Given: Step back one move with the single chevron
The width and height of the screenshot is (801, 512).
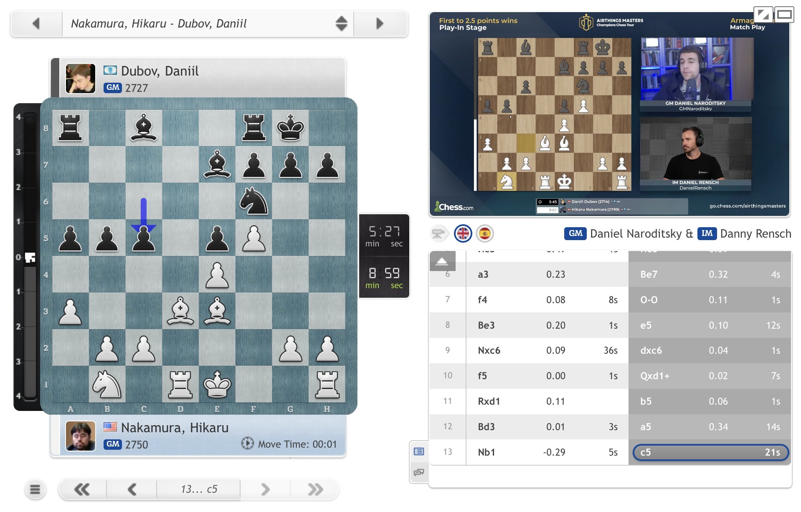Looking at the screenshot, I should pos(132,489).
